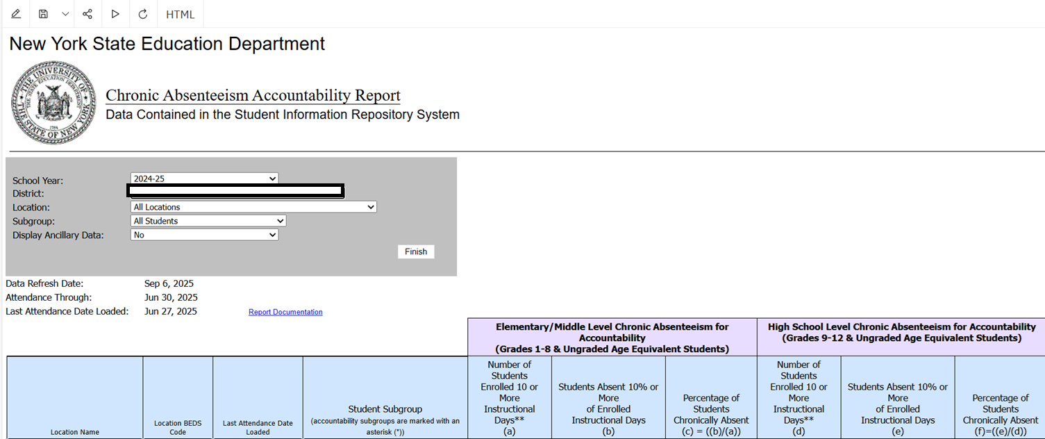Click the Finish button
The image size is (1045, 439).
(416, 251)
